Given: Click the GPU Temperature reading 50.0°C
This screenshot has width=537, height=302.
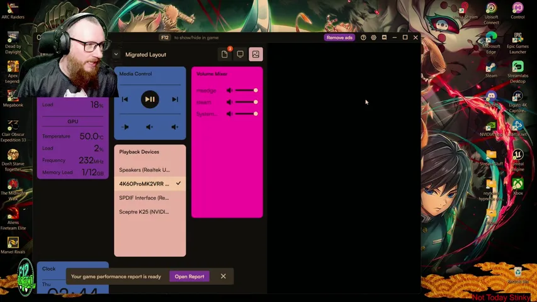Looking at the screenshot, I should [x=91, y=137].
